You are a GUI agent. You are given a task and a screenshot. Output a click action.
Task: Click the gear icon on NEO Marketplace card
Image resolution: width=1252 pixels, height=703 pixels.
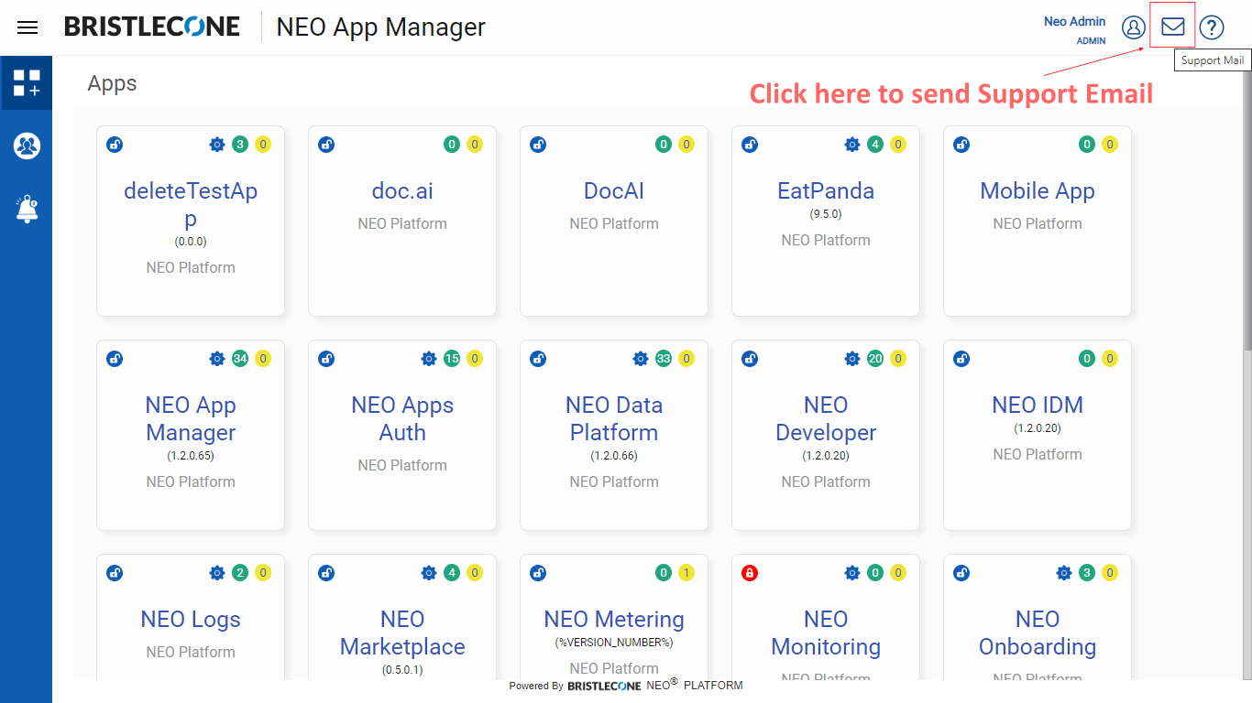pos(429,573)
